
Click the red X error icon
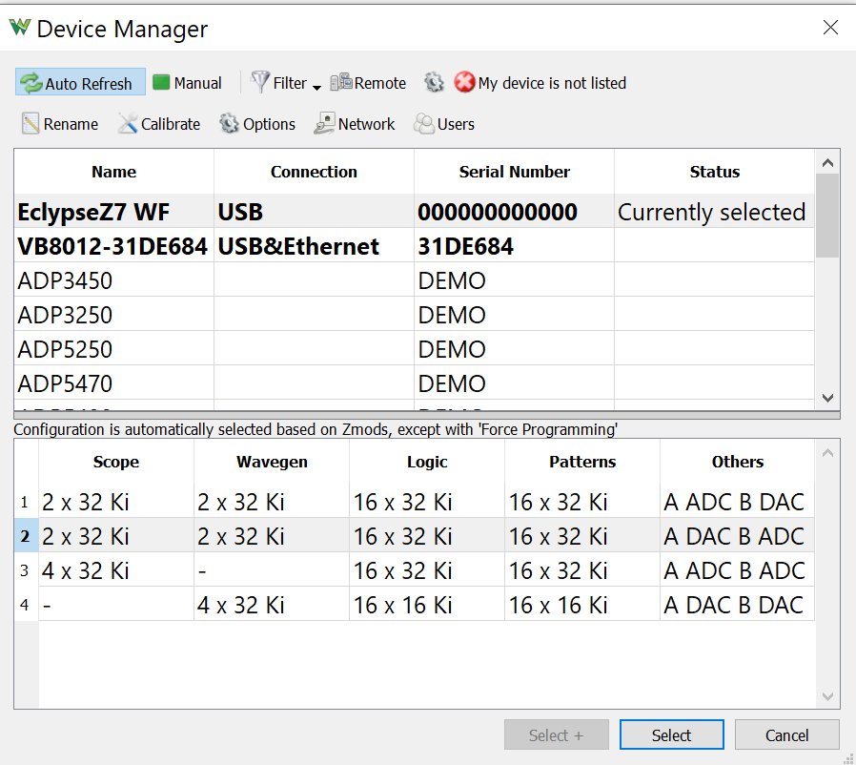point(464,83)
